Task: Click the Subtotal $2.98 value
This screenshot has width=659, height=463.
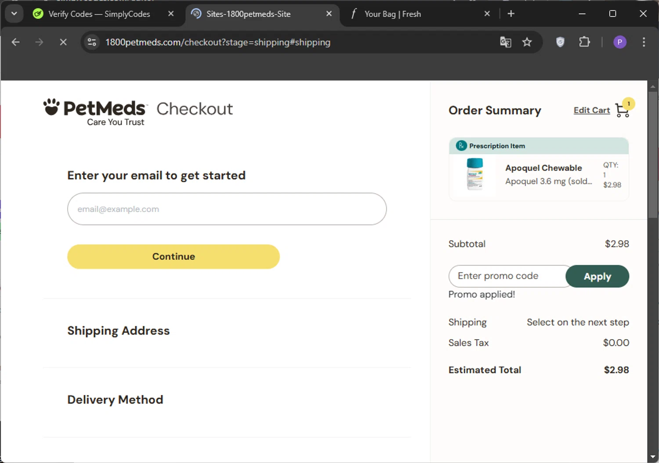Action: [617, 244]
